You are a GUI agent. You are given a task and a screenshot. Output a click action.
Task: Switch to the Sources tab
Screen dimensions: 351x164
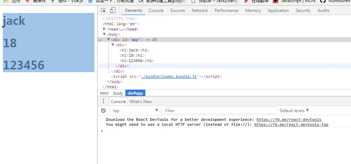pyautogui.click(x=178, y=11)
